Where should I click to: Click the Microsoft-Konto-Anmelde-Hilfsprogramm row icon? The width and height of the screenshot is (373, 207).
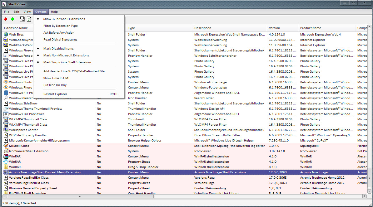click(x=6, y=141)
